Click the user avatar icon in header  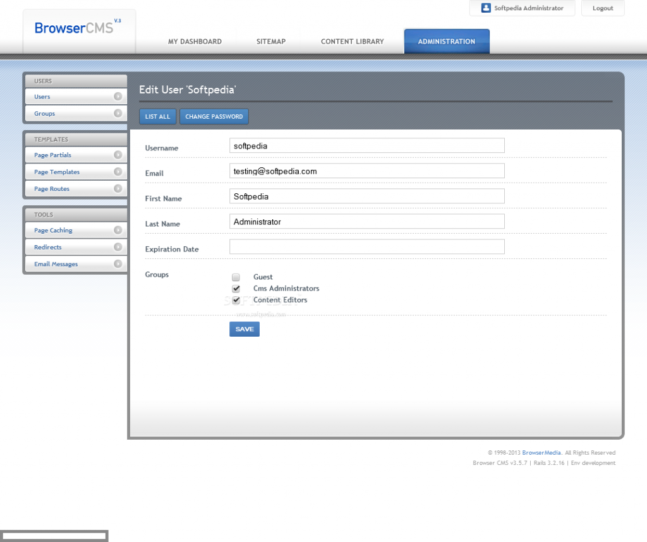[486, 8]
